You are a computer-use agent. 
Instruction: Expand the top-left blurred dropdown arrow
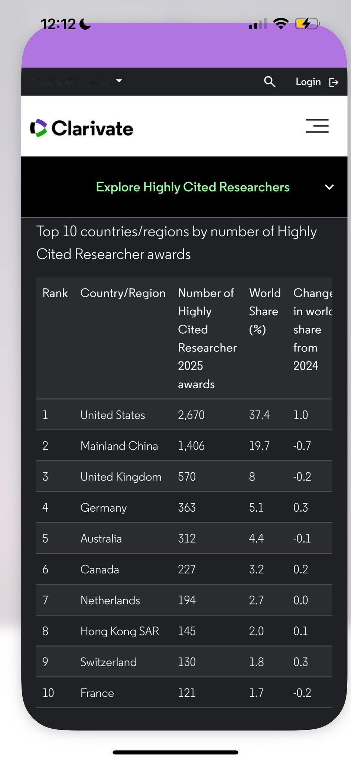[119, 81]
